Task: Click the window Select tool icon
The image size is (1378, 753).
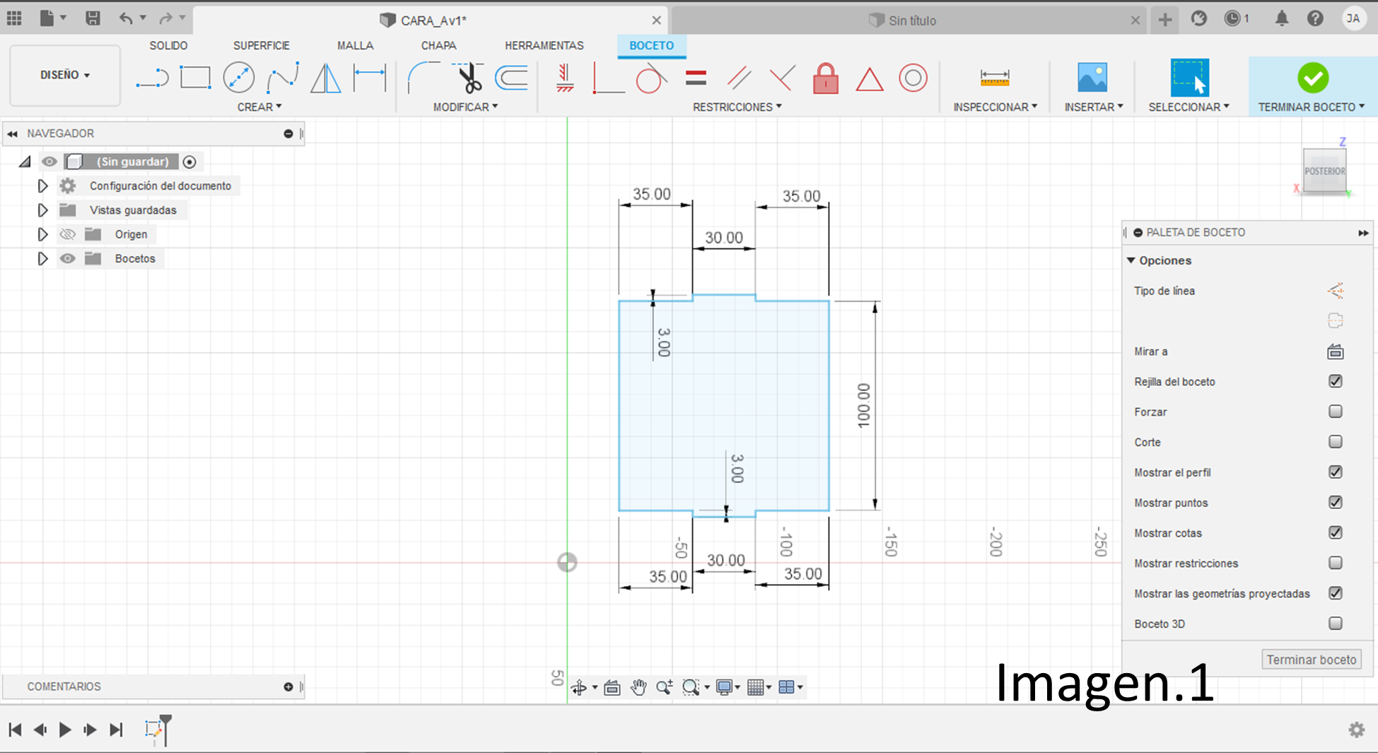Action: coord(1189,78)
